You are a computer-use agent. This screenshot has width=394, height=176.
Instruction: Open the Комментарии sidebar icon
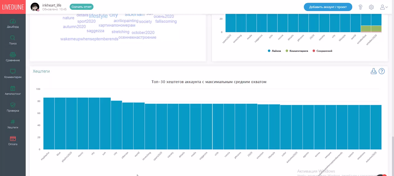13,71
